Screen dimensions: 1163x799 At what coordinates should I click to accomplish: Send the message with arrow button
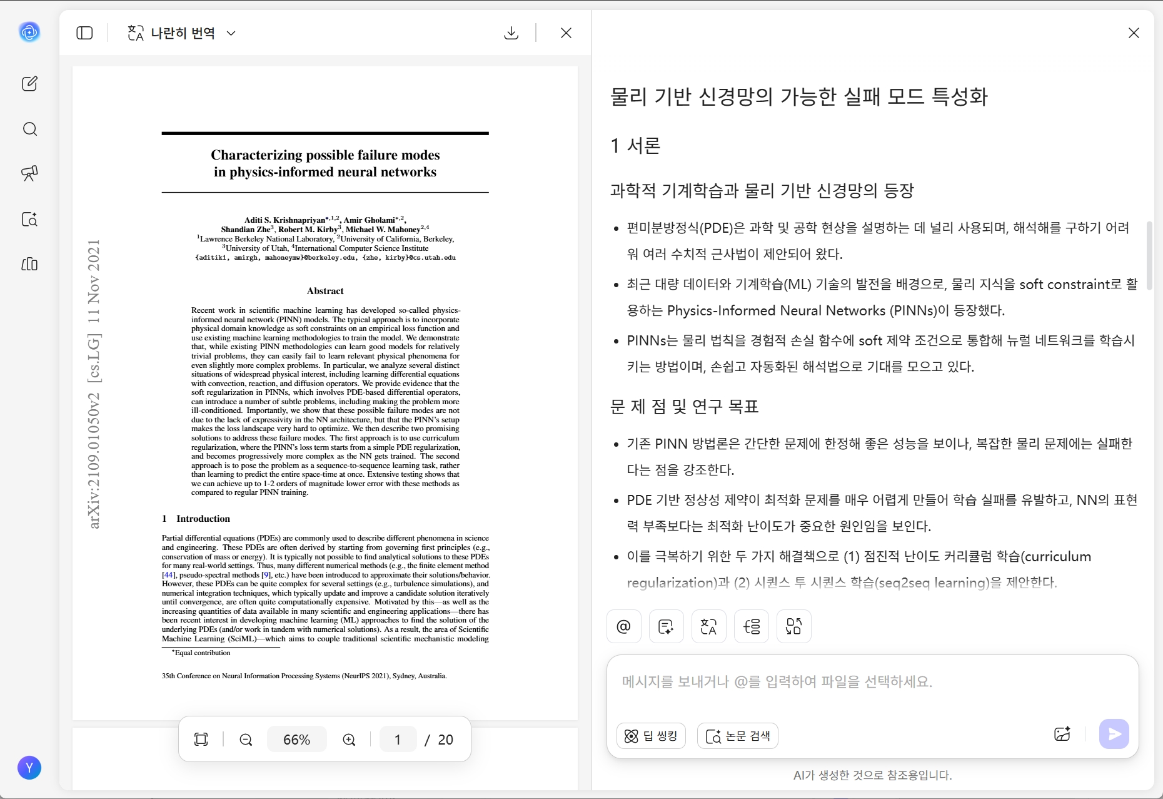(1114, 734)
